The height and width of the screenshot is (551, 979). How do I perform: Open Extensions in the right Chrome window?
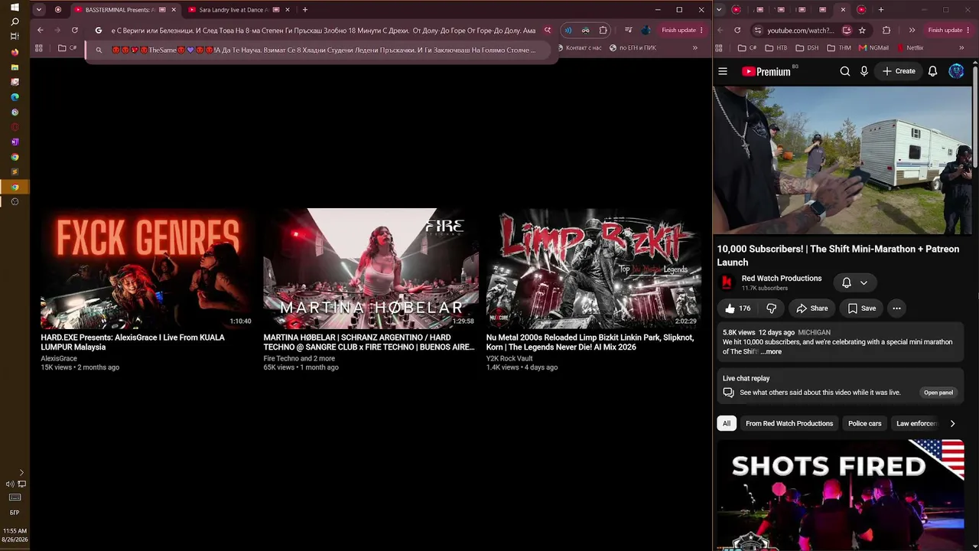pyautogui.click(x=886, y=31)
